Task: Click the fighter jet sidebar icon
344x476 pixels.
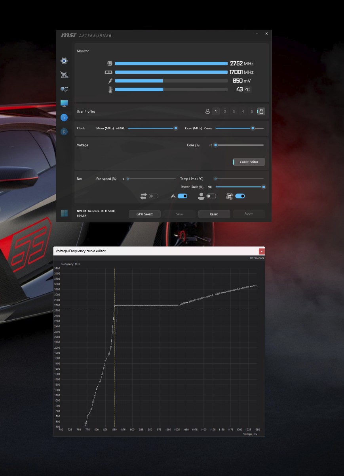Action: [x=64, y=75]
